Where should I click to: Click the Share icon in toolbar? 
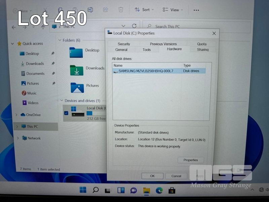[106, 10]
